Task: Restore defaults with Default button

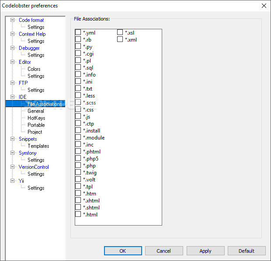Action: 247,251
